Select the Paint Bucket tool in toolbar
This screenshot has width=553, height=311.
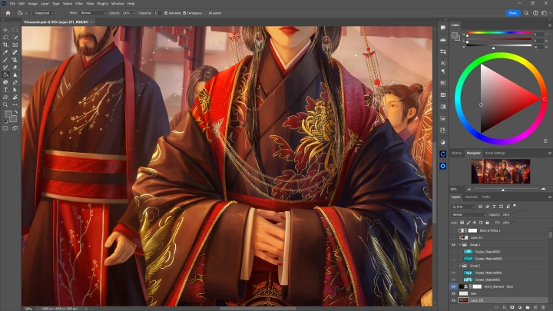[x=5, y=74]
